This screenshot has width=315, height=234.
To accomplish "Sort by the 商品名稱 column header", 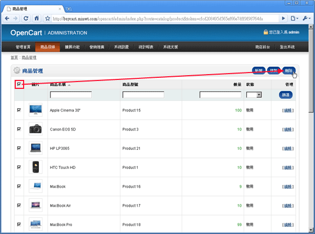I will tap(58, 85).
